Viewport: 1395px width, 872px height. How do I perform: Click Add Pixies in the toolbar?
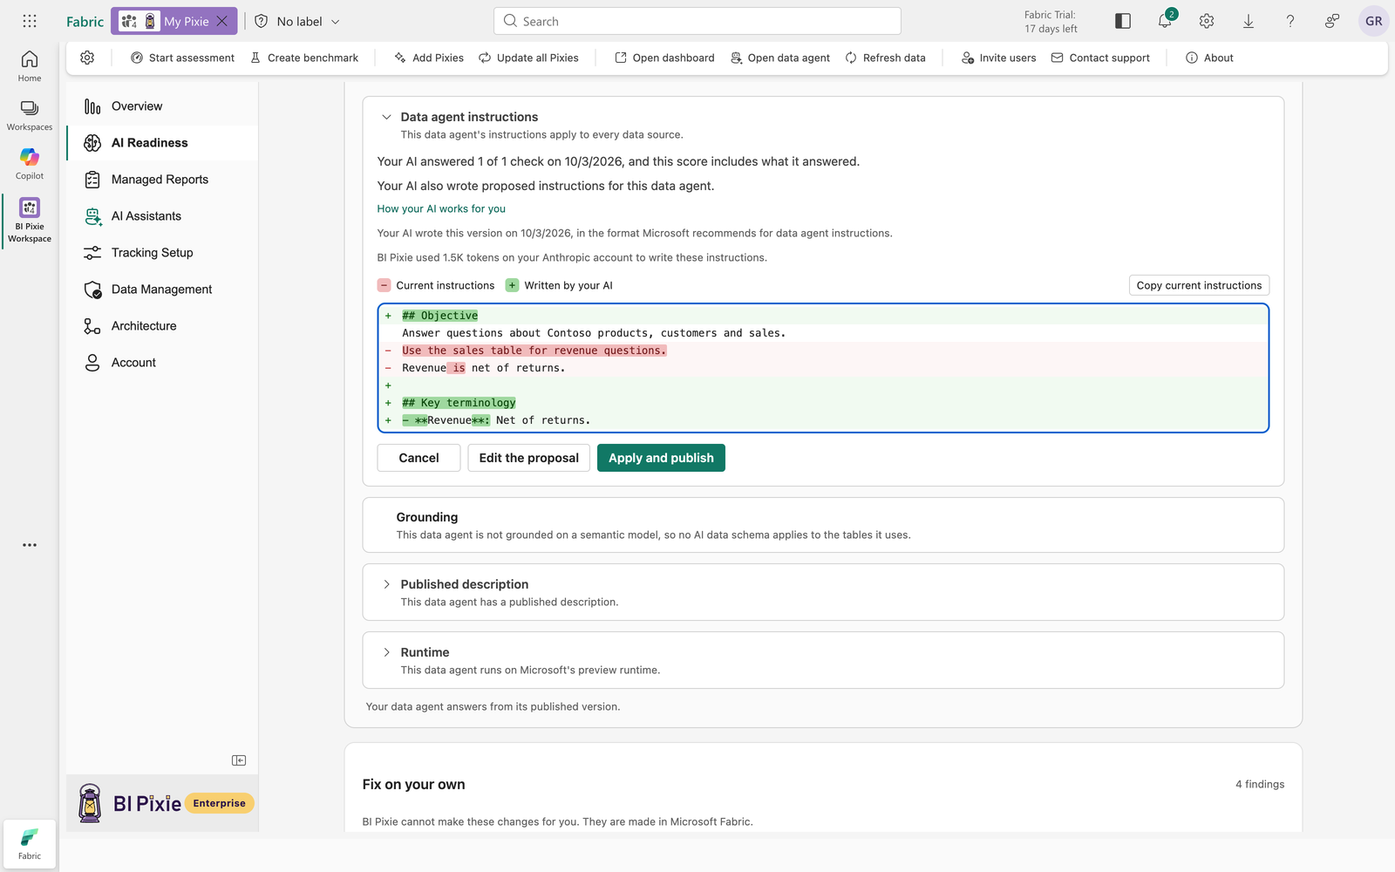pos(429,58)
